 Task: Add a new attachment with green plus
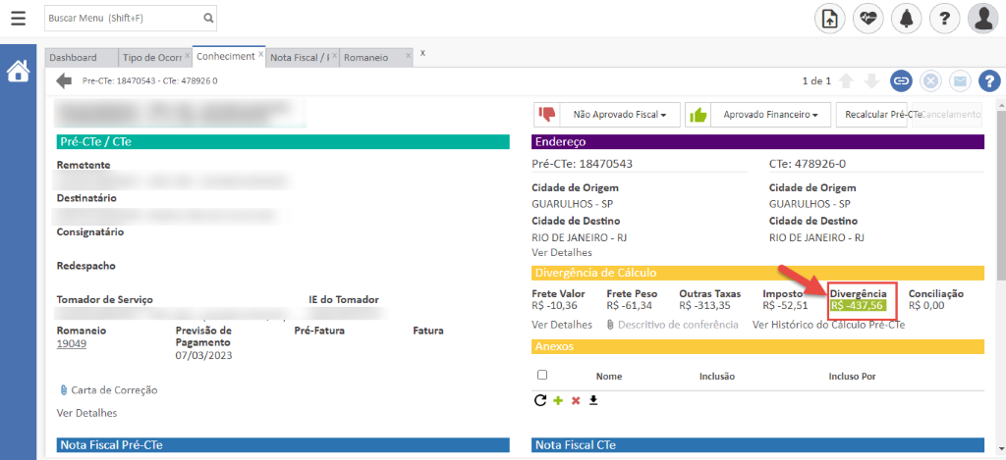tap(557, 400)
